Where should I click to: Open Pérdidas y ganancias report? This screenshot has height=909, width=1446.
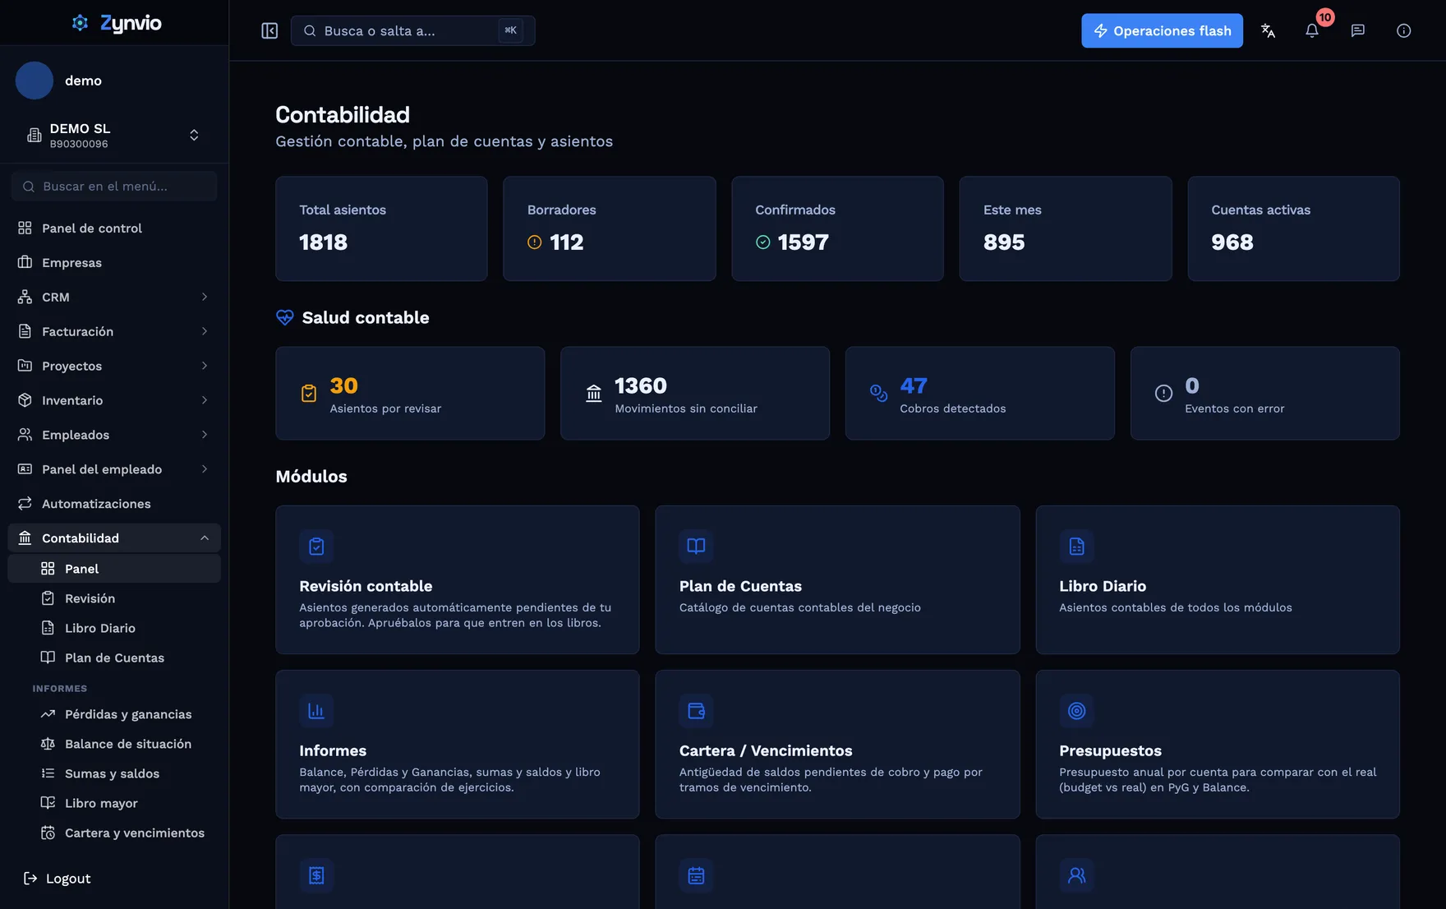pos(114,714)
